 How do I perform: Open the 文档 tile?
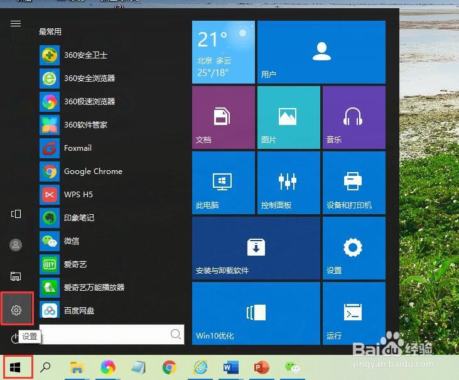click(x=224, y=117)
